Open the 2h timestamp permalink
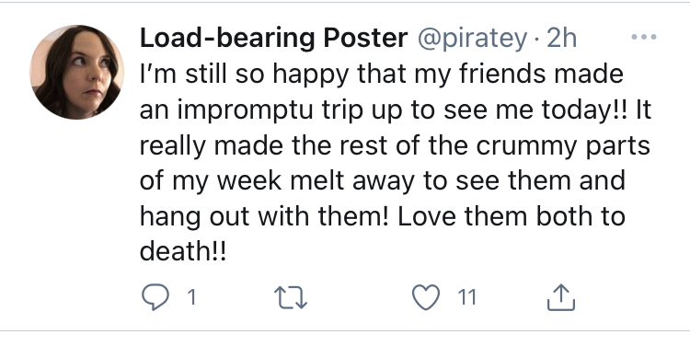 click(561, 39)
